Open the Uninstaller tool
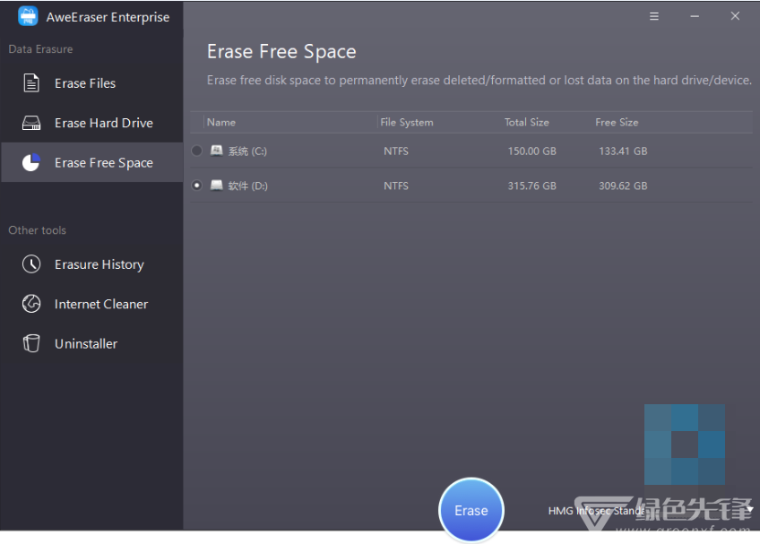This screenshot has width=760, height=544. (x=92, y=344)
